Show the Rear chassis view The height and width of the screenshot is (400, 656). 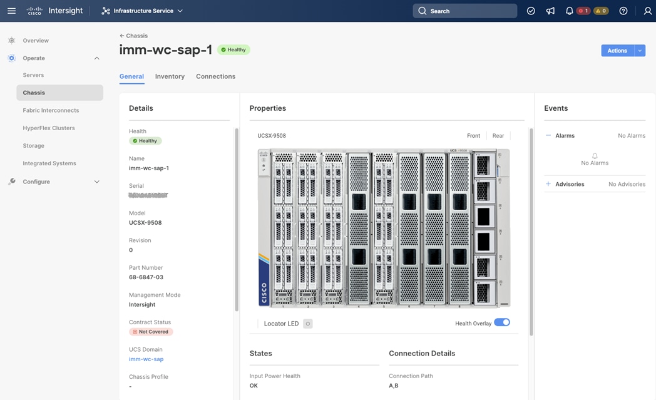[498, 136]
